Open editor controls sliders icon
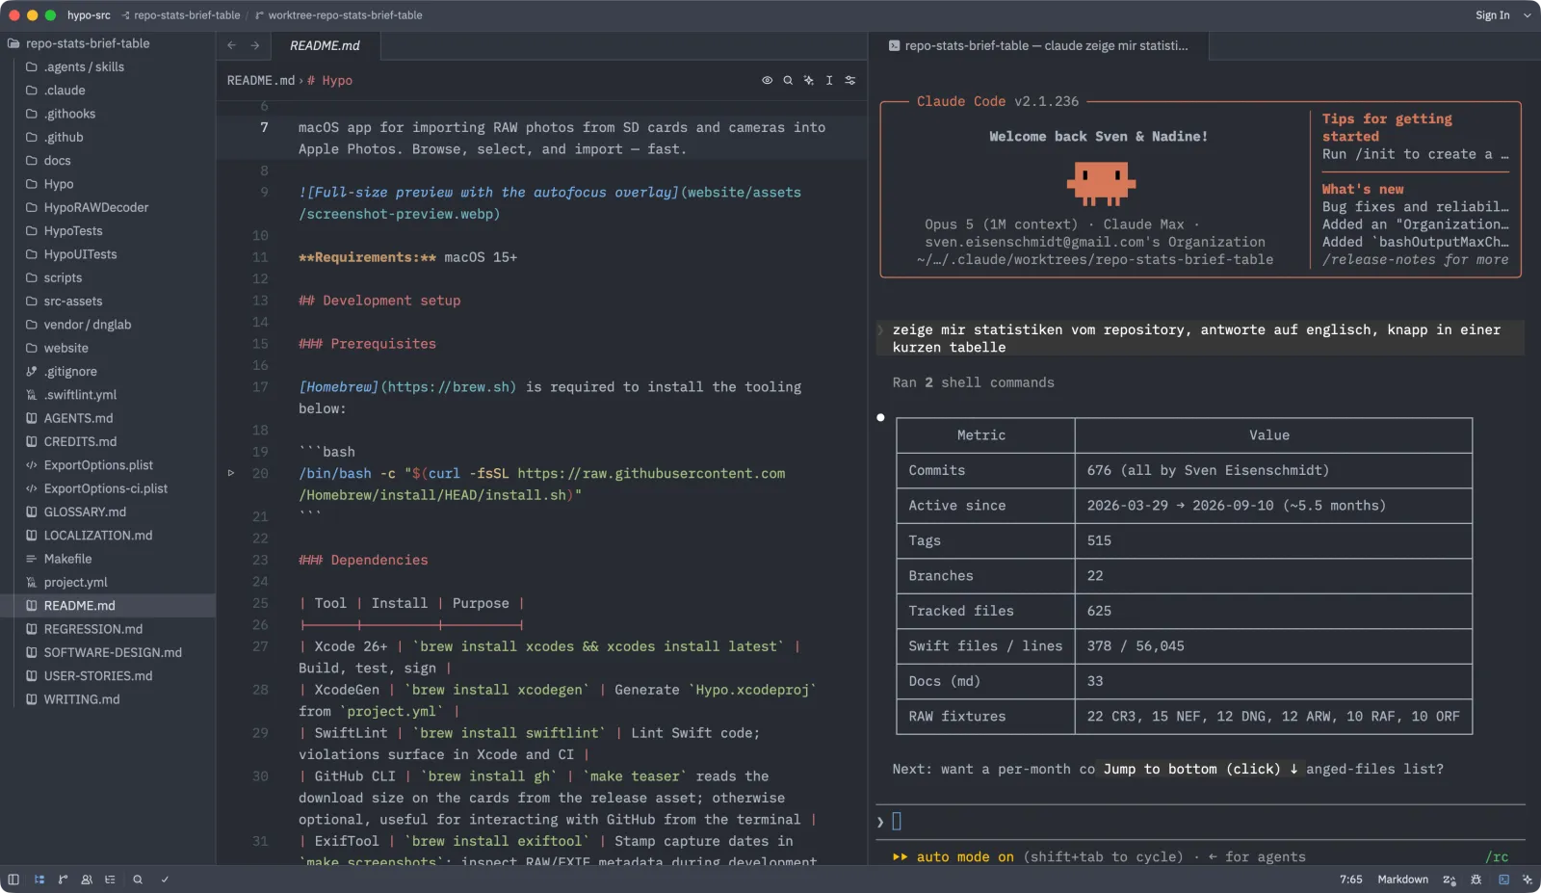 (x=850, y=81)
